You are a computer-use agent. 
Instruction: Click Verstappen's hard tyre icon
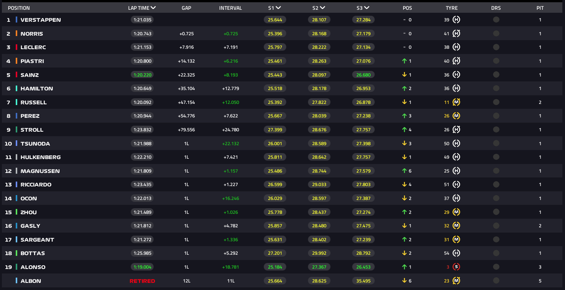point(456,20)
